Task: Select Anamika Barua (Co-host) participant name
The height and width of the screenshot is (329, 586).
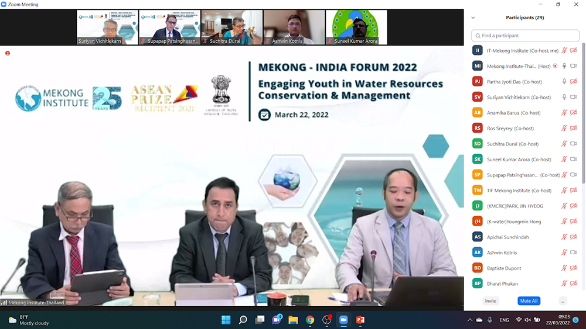Action: pos(513,113)
